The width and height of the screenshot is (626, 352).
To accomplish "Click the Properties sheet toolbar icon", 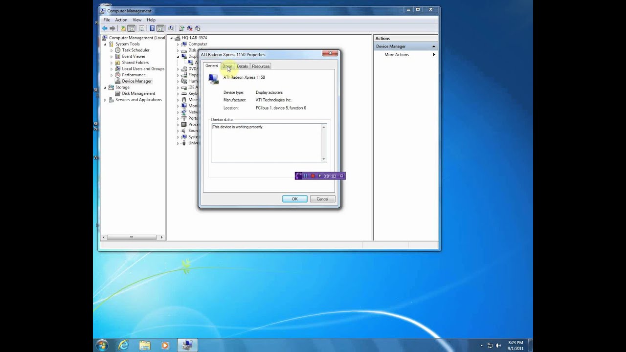I will (x=142, y=28).
